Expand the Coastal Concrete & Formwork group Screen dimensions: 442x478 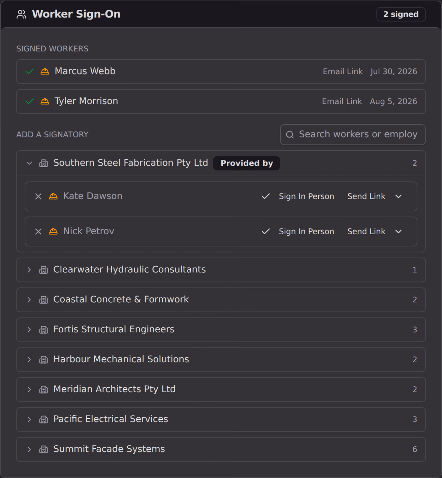29,300
